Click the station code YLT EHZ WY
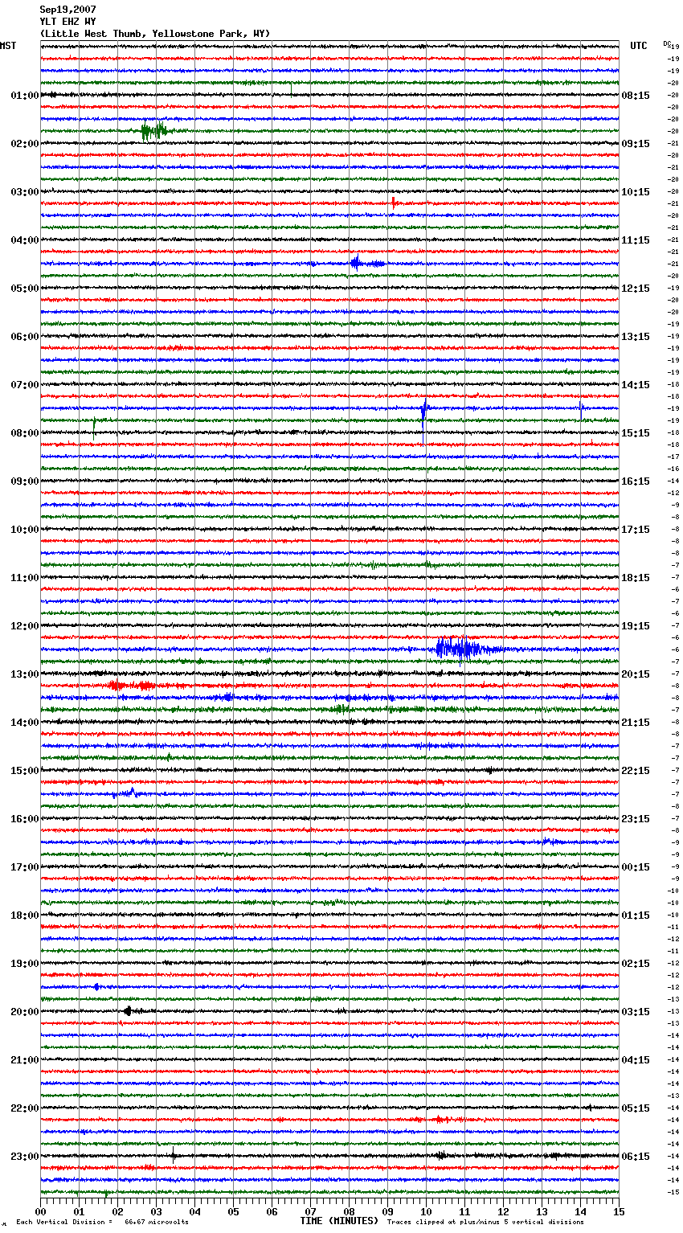Viewport: 683px width, 1233px height. tap(67, 22)
